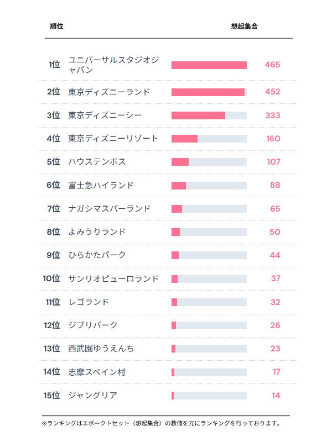Click the 順位 column header
The image size is (332, 442).
point(56,27)
